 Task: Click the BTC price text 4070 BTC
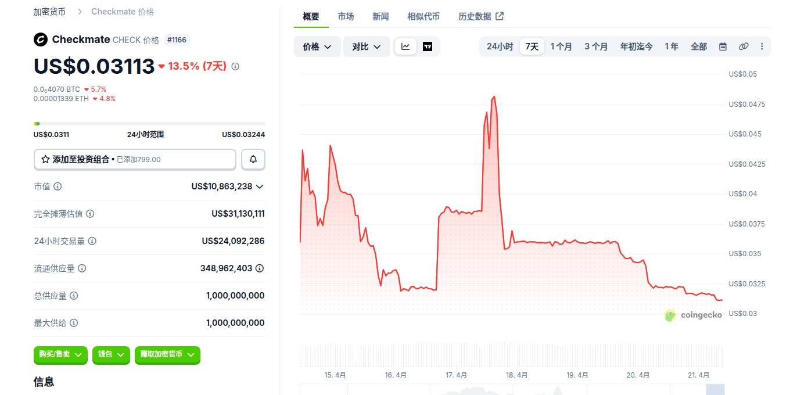click(x=57, y=89)
